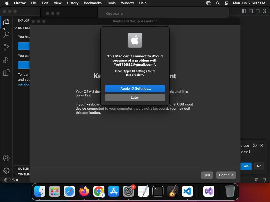Click Continue in Keyboard Setup Assistant
This screenshot has width=270, height=202.
[226, 175]
